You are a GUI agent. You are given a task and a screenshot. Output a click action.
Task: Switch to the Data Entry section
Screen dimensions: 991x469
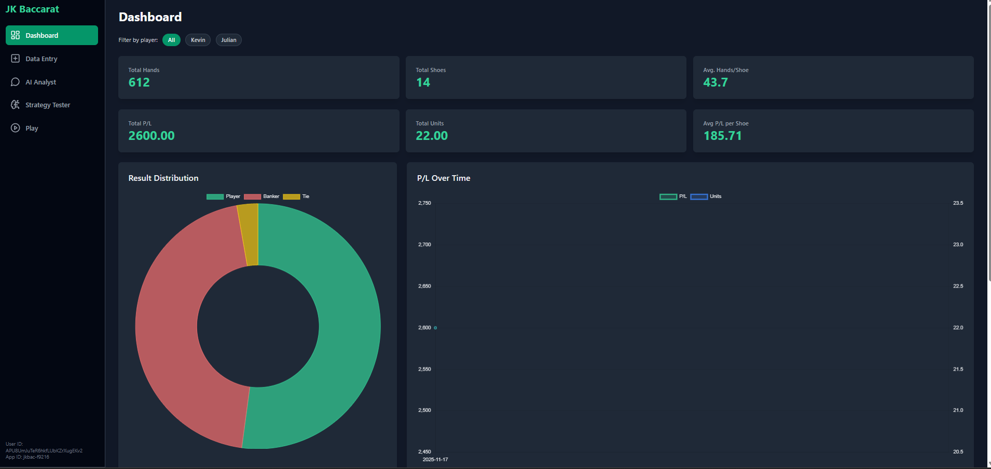pyautogui.click(x=42, y=58)
